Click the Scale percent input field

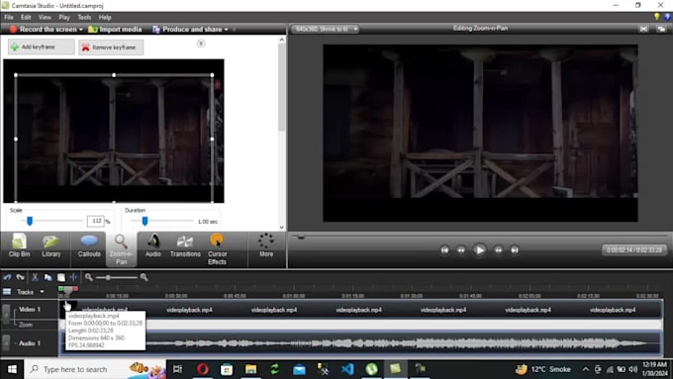(x=95, y=221)
